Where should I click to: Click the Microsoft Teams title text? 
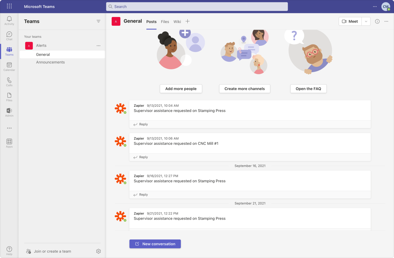pos(39,6)
